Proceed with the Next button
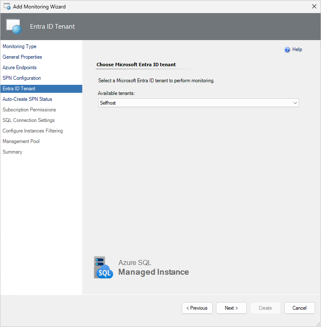This screenshot has width=321, height=327. pos(231,308)
